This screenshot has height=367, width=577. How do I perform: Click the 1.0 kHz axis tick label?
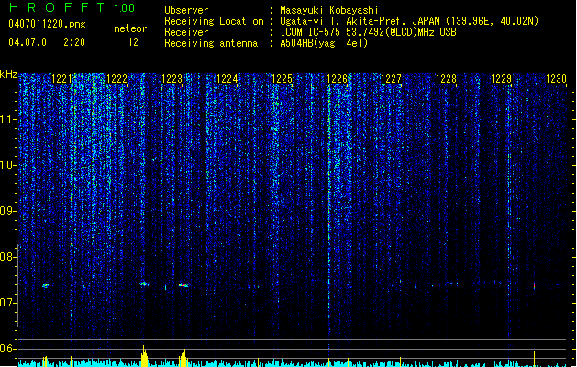tap(7, 165)
